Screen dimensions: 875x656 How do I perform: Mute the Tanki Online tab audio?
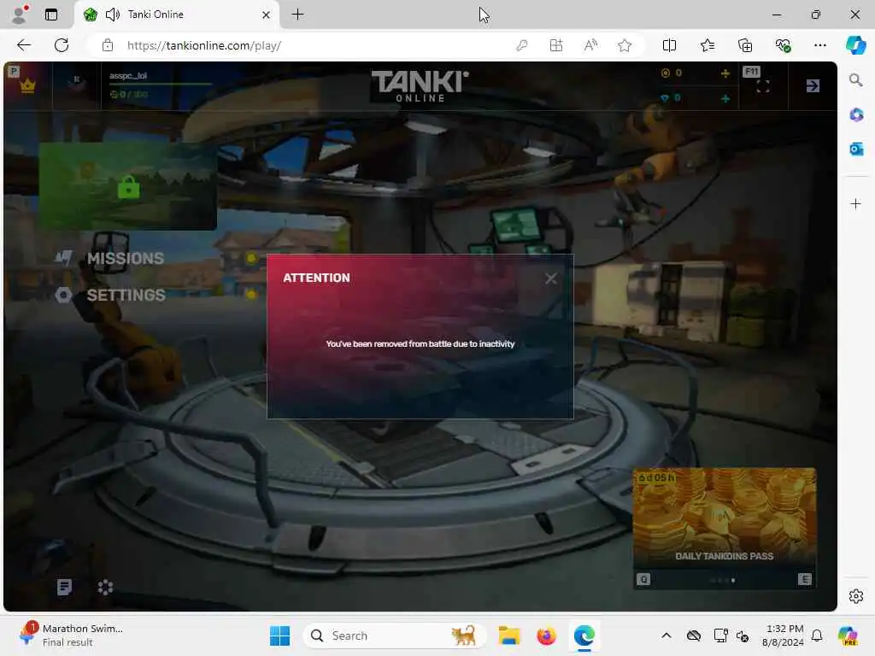(113, 15)
